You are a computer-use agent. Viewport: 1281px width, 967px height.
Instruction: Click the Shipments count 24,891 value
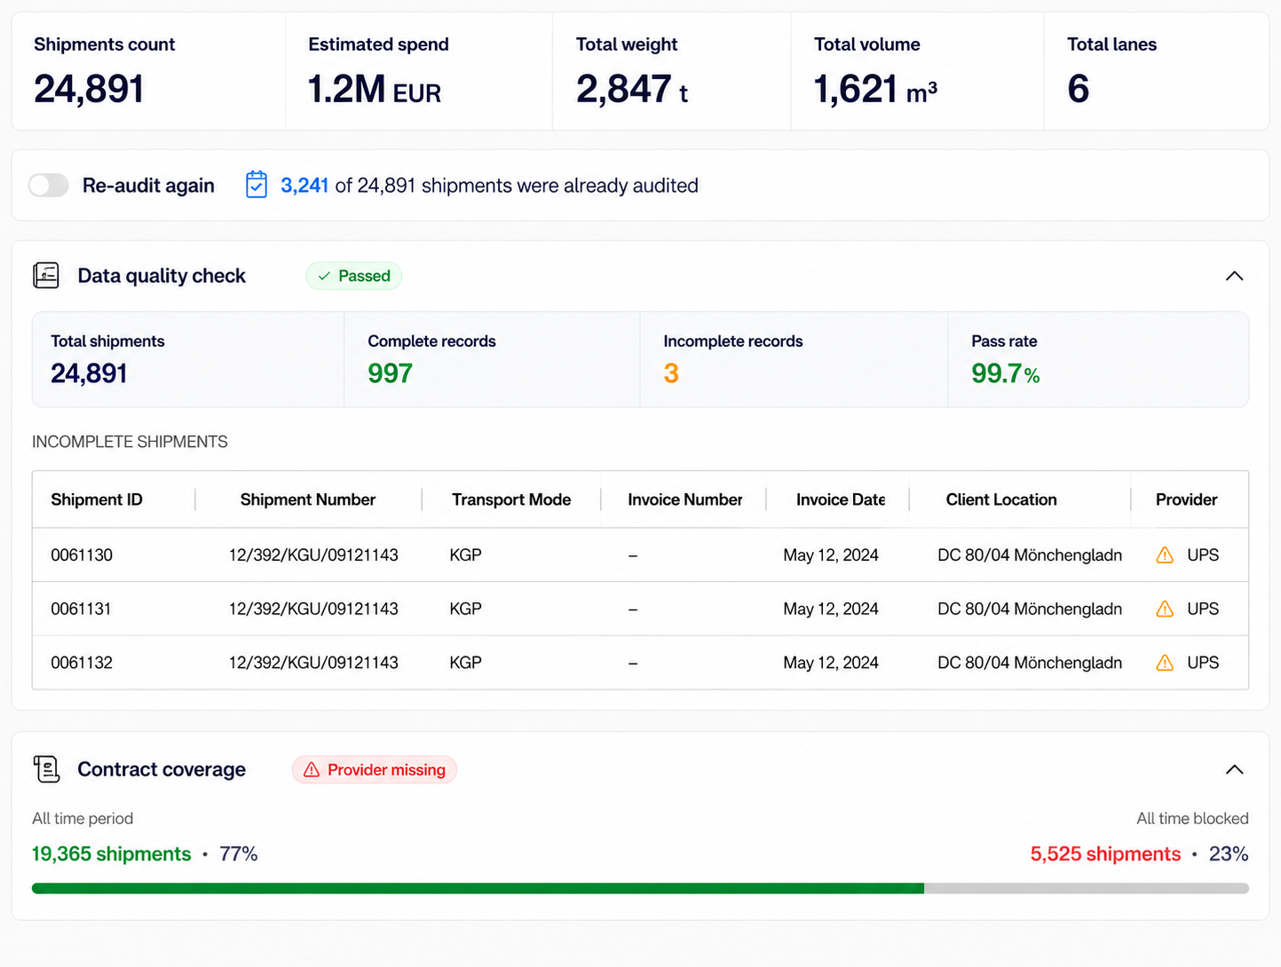[89, 90]
